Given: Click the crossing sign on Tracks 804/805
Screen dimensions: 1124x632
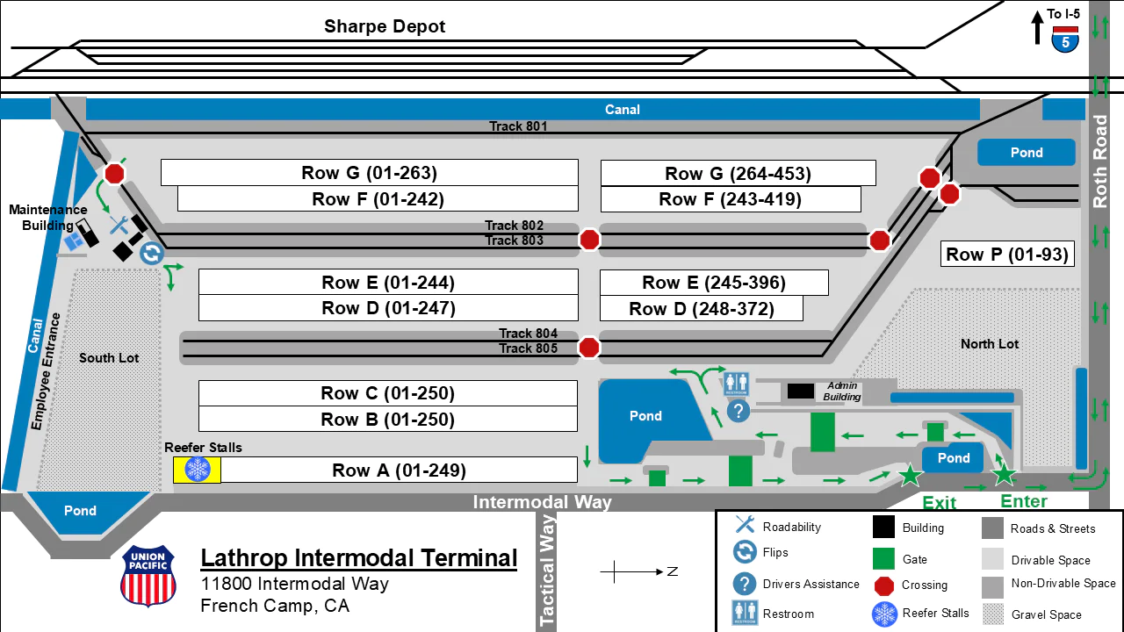Looking at the screenshot, I should (x=589, y=348).
